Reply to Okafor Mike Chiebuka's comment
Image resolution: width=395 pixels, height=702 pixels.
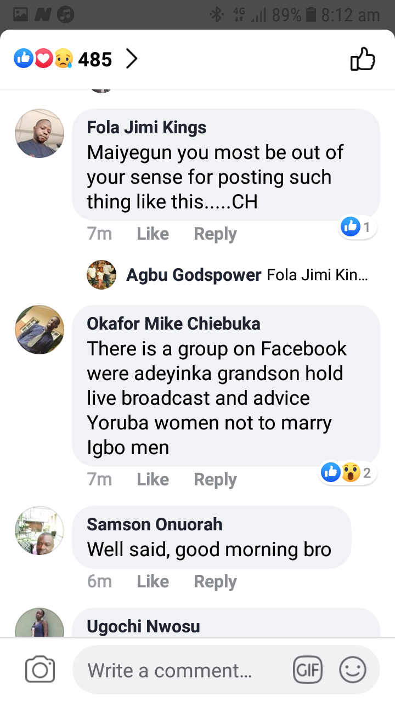click(215, 480)
